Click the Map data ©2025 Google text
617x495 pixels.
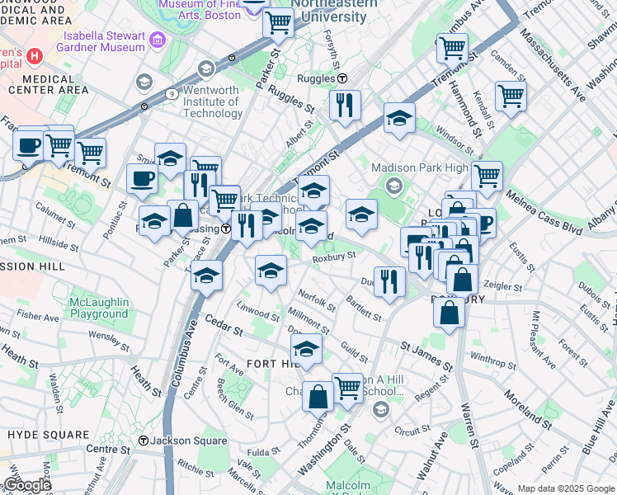point(566,489)
